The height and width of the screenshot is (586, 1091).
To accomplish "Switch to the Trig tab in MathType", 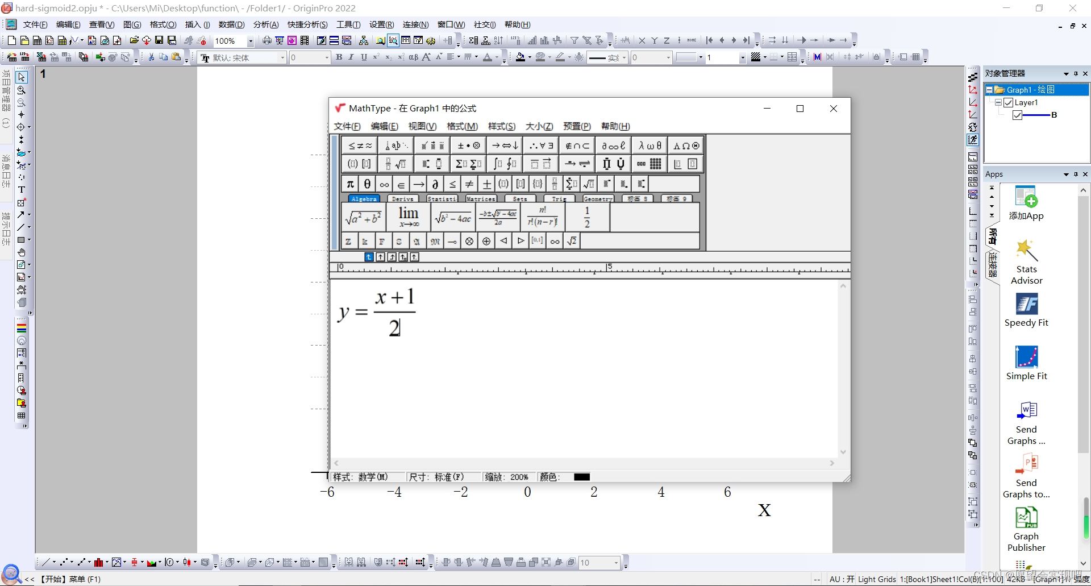I will coord(559,199).
